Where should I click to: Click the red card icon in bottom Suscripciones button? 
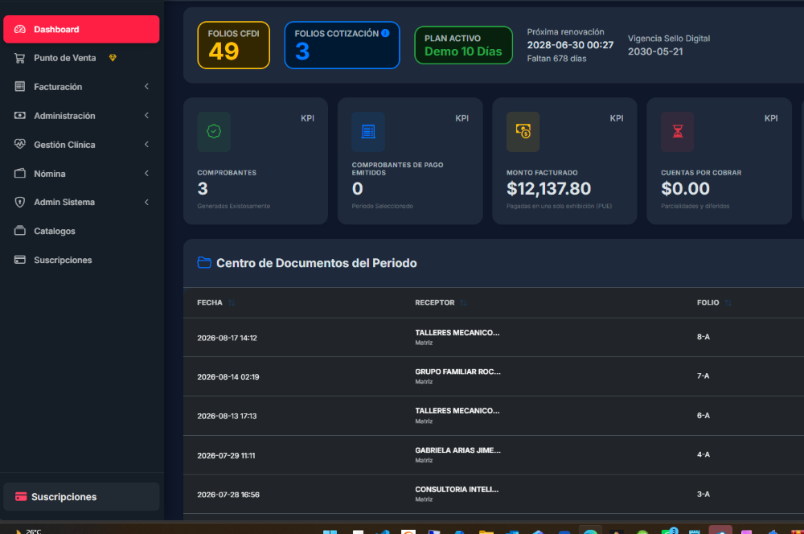pos(21,496)
